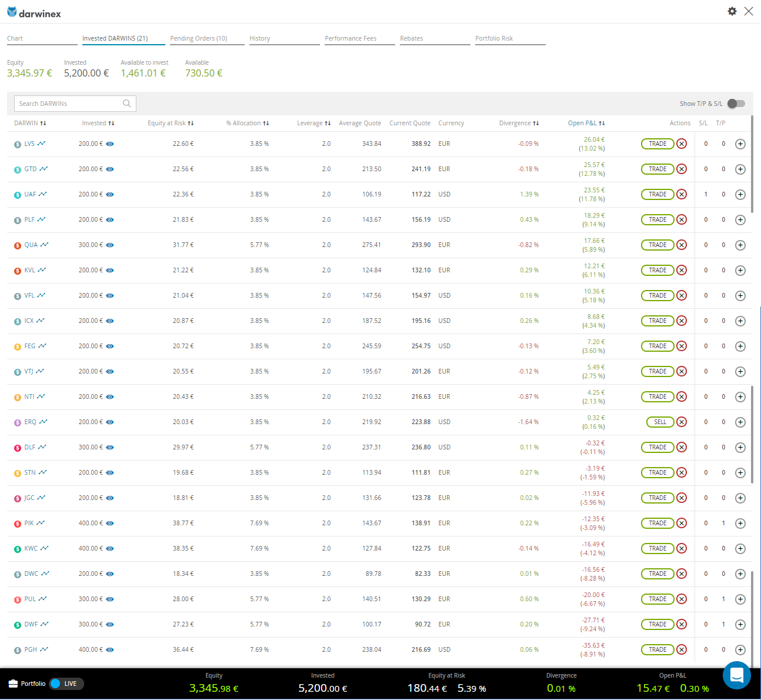Open the chat support bubble
Image resolution: width=761 pixels, height=700 pixels.
pos(737,675)
